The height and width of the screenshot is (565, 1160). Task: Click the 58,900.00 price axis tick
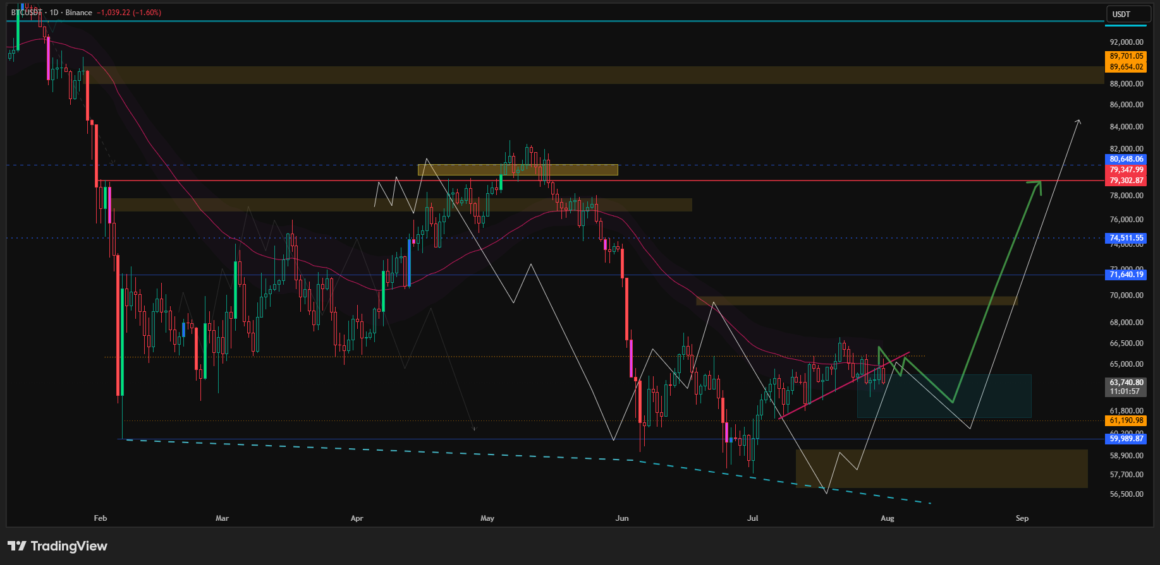click(1126, 456)
